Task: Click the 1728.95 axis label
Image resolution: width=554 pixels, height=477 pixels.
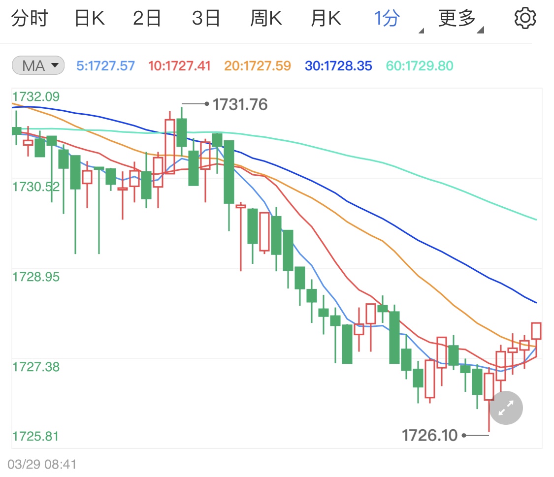Action: 36,277
